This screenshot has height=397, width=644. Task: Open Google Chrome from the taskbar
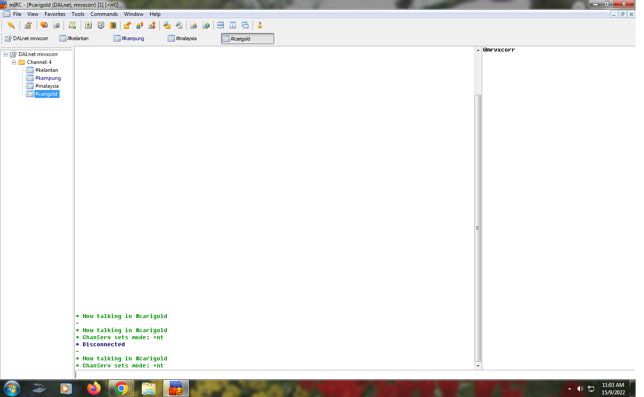tap(121, 389)
